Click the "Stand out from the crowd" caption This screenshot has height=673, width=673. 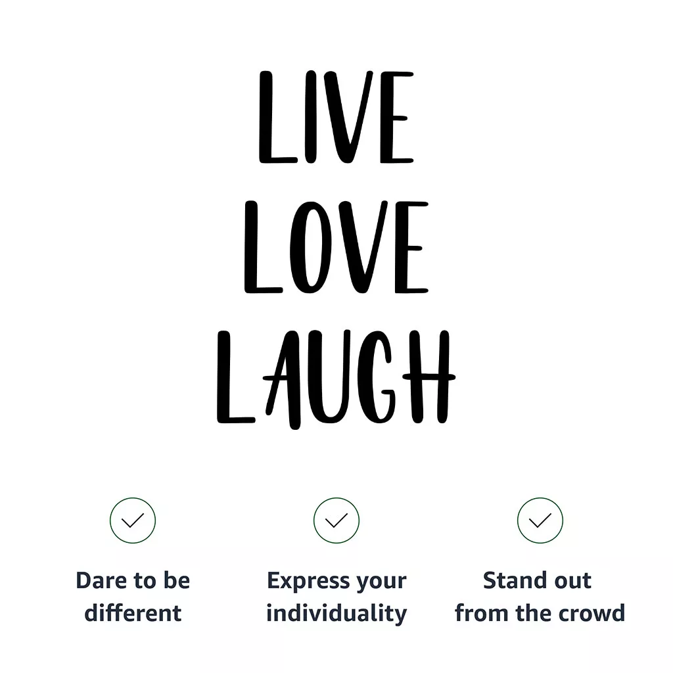click(x=540, y=597)
